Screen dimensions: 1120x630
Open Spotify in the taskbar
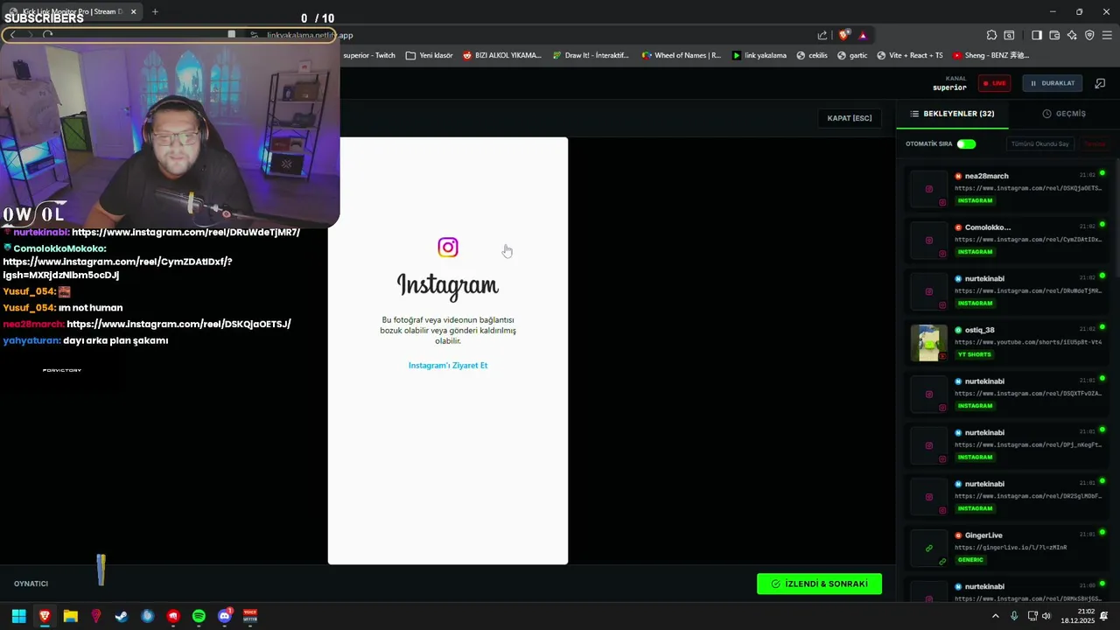point(199,616)
